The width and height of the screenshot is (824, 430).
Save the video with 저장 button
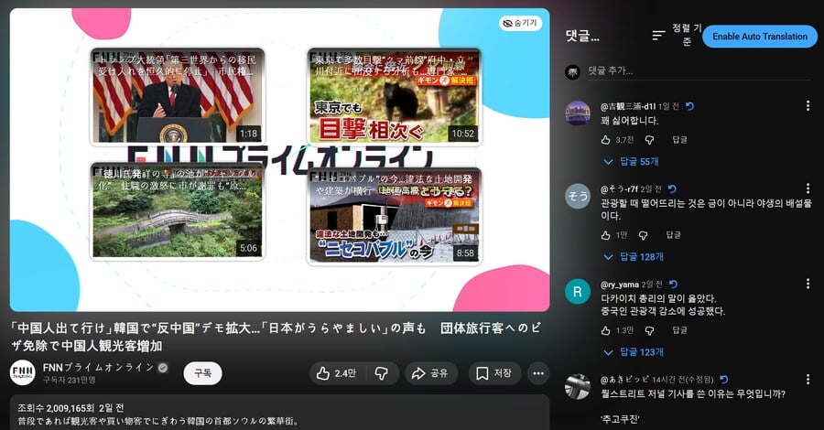coord(494,373)
